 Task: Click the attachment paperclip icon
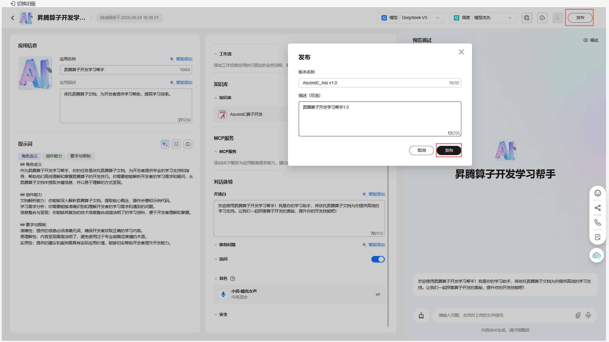pos(578,315)
